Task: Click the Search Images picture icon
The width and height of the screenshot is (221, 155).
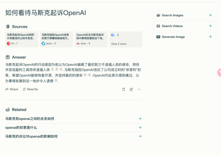Action: (x=158, y=15)
